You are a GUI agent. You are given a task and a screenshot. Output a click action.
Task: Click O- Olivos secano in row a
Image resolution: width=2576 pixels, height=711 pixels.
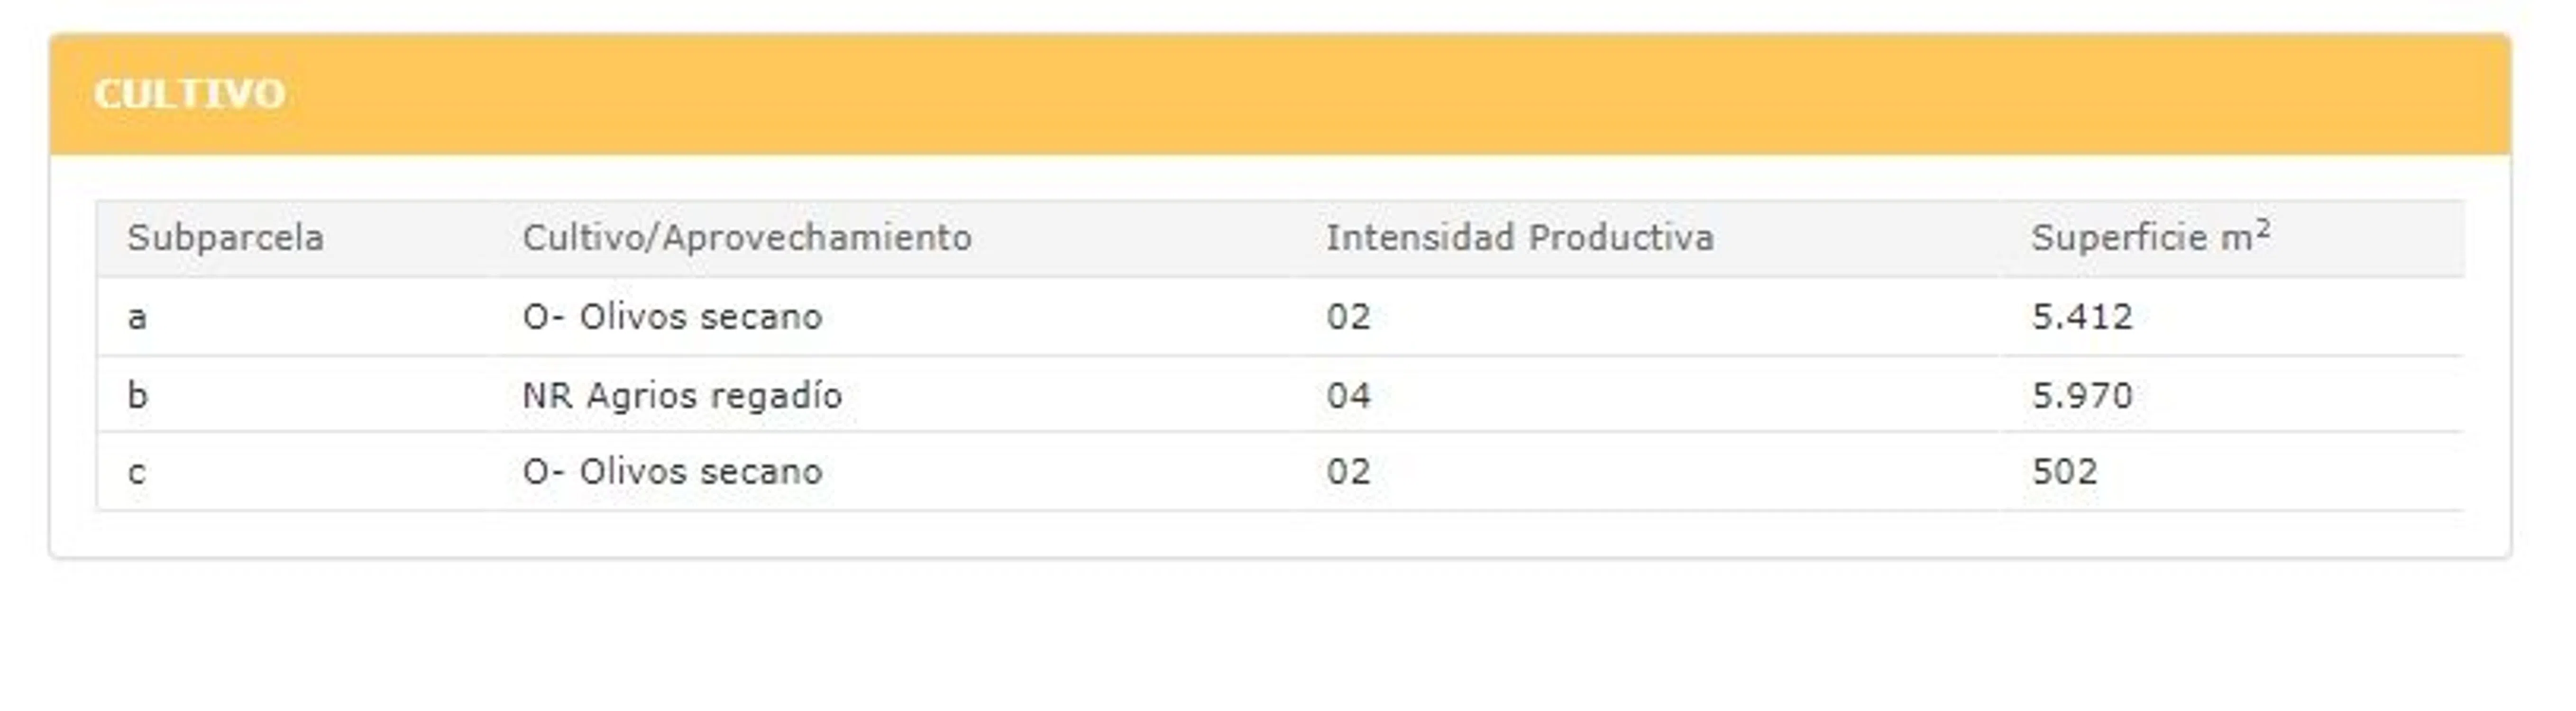pyautogui.click(x=672, y=317)
